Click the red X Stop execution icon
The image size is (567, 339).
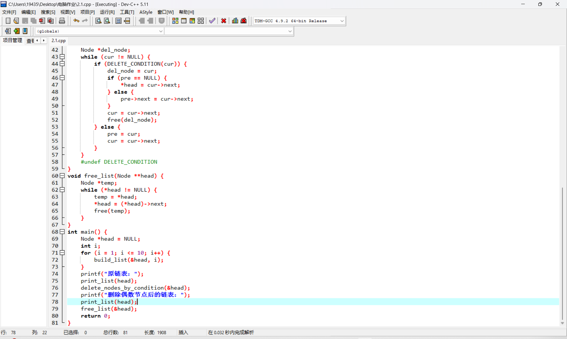(x=224, y=21)
